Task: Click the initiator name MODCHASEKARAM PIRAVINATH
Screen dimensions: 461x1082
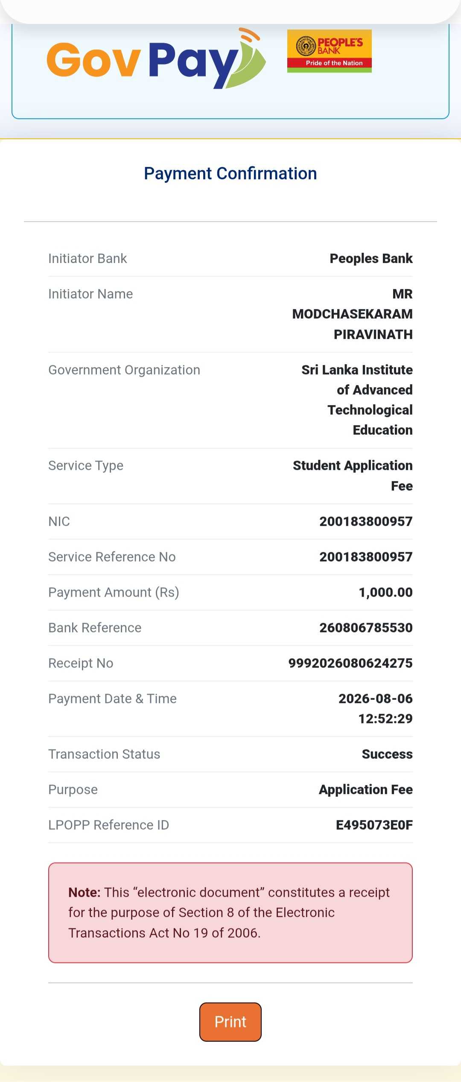Action: click(x=352, y=314)
